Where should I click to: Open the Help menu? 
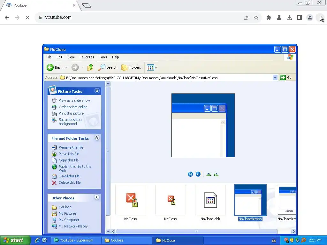pyautogui.click(x=115, y=57)
